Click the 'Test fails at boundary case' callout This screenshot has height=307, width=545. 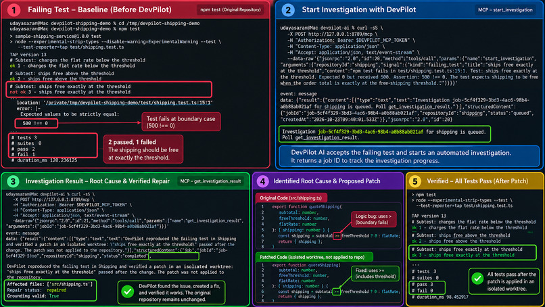[x=181, y=122]
